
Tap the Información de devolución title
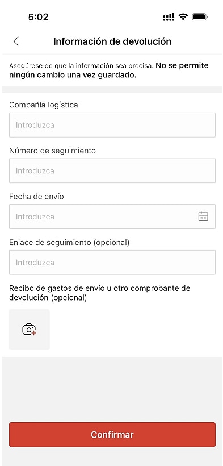[112, 41]
